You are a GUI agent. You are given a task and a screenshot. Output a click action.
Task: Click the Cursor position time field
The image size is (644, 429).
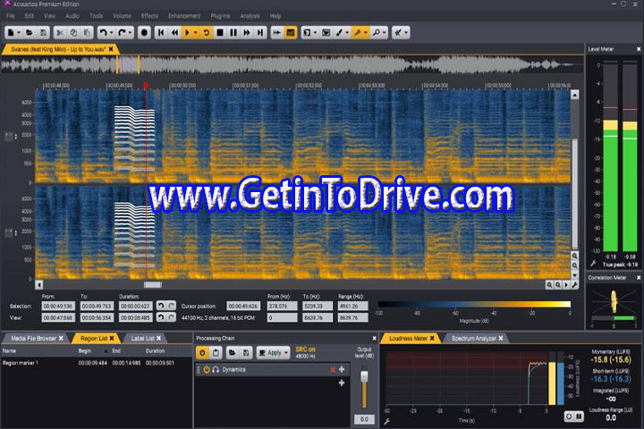tap(243, 307)
